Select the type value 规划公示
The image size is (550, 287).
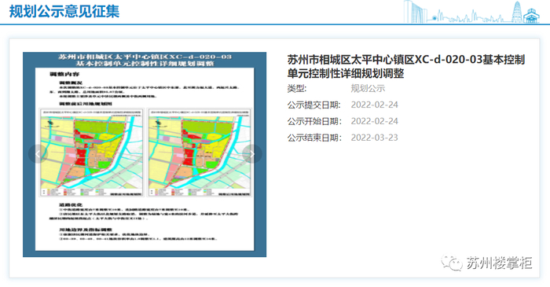click(x=368, y=88)
